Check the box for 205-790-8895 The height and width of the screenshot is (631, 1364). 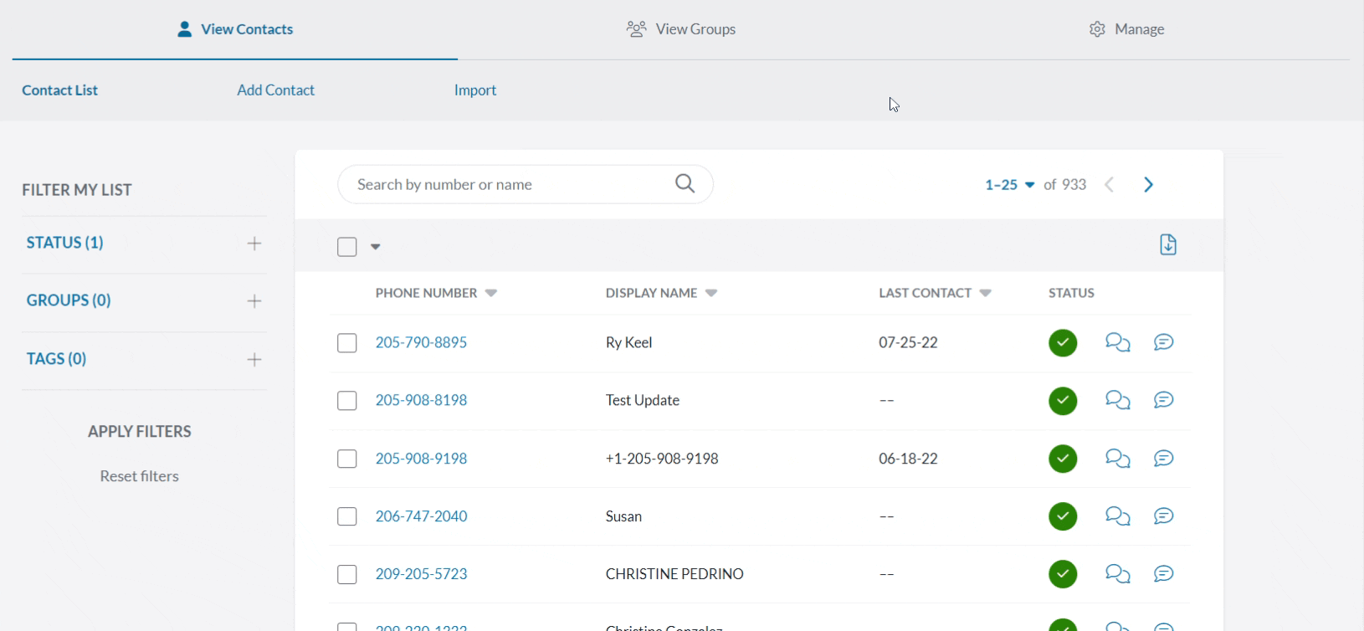click(x=347, y=343)
